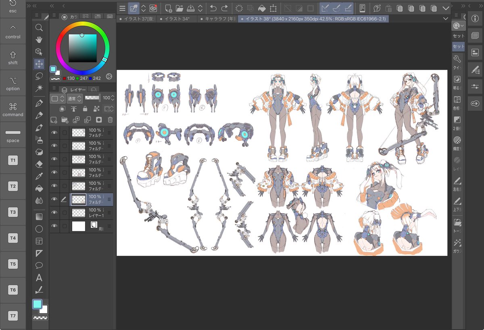Check the box beside レイヤー1 layer
The height and width of the screenshot is (330, 484).
(65, 213)
